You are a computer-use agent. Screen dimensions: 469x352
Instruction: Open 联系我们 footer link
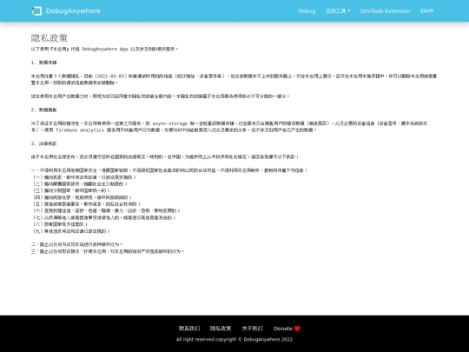[189, 329]
